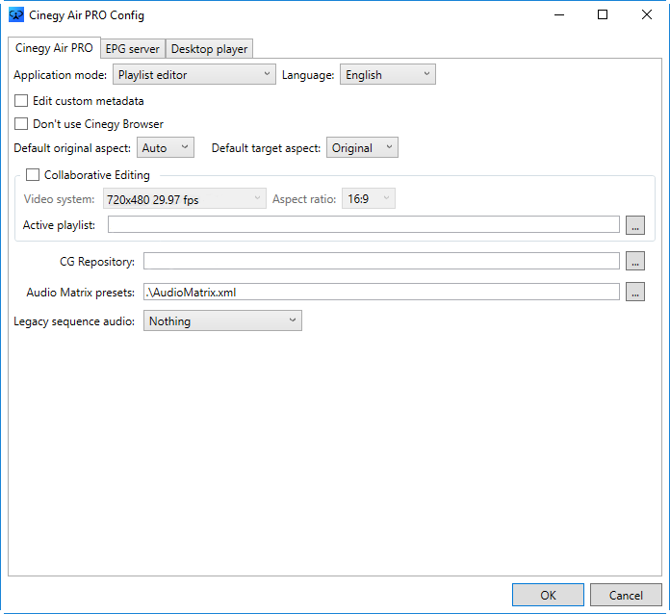Image resolution: width=670 pixels, height=614 pixels.
Task: Tick Don't use Cinegy Browser checkbox
Action: click(x=21, y=124)
